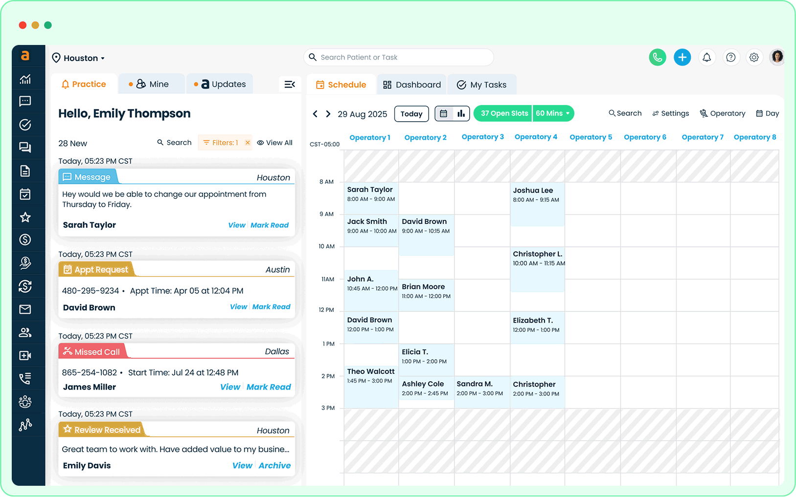Open the help question mark icon
796x497 pixels.
click(730, 58)
